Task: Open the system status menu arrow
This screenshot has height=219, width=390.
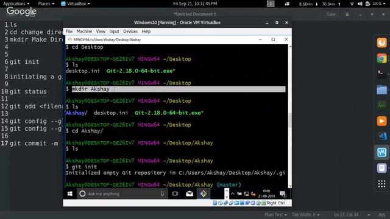Action: click(x=385, y=4)
